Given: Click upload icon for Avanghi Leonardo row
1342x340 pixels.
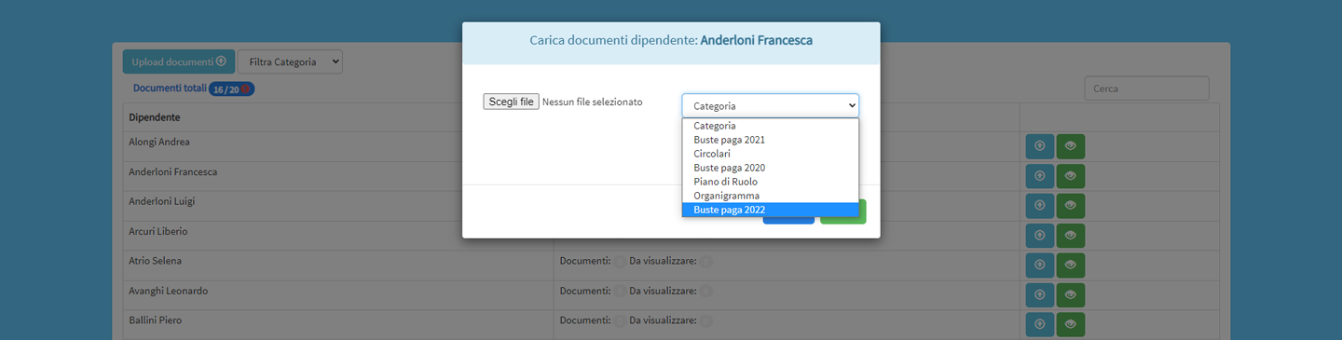Looking at the screenshot, I should pos(1040,295).
